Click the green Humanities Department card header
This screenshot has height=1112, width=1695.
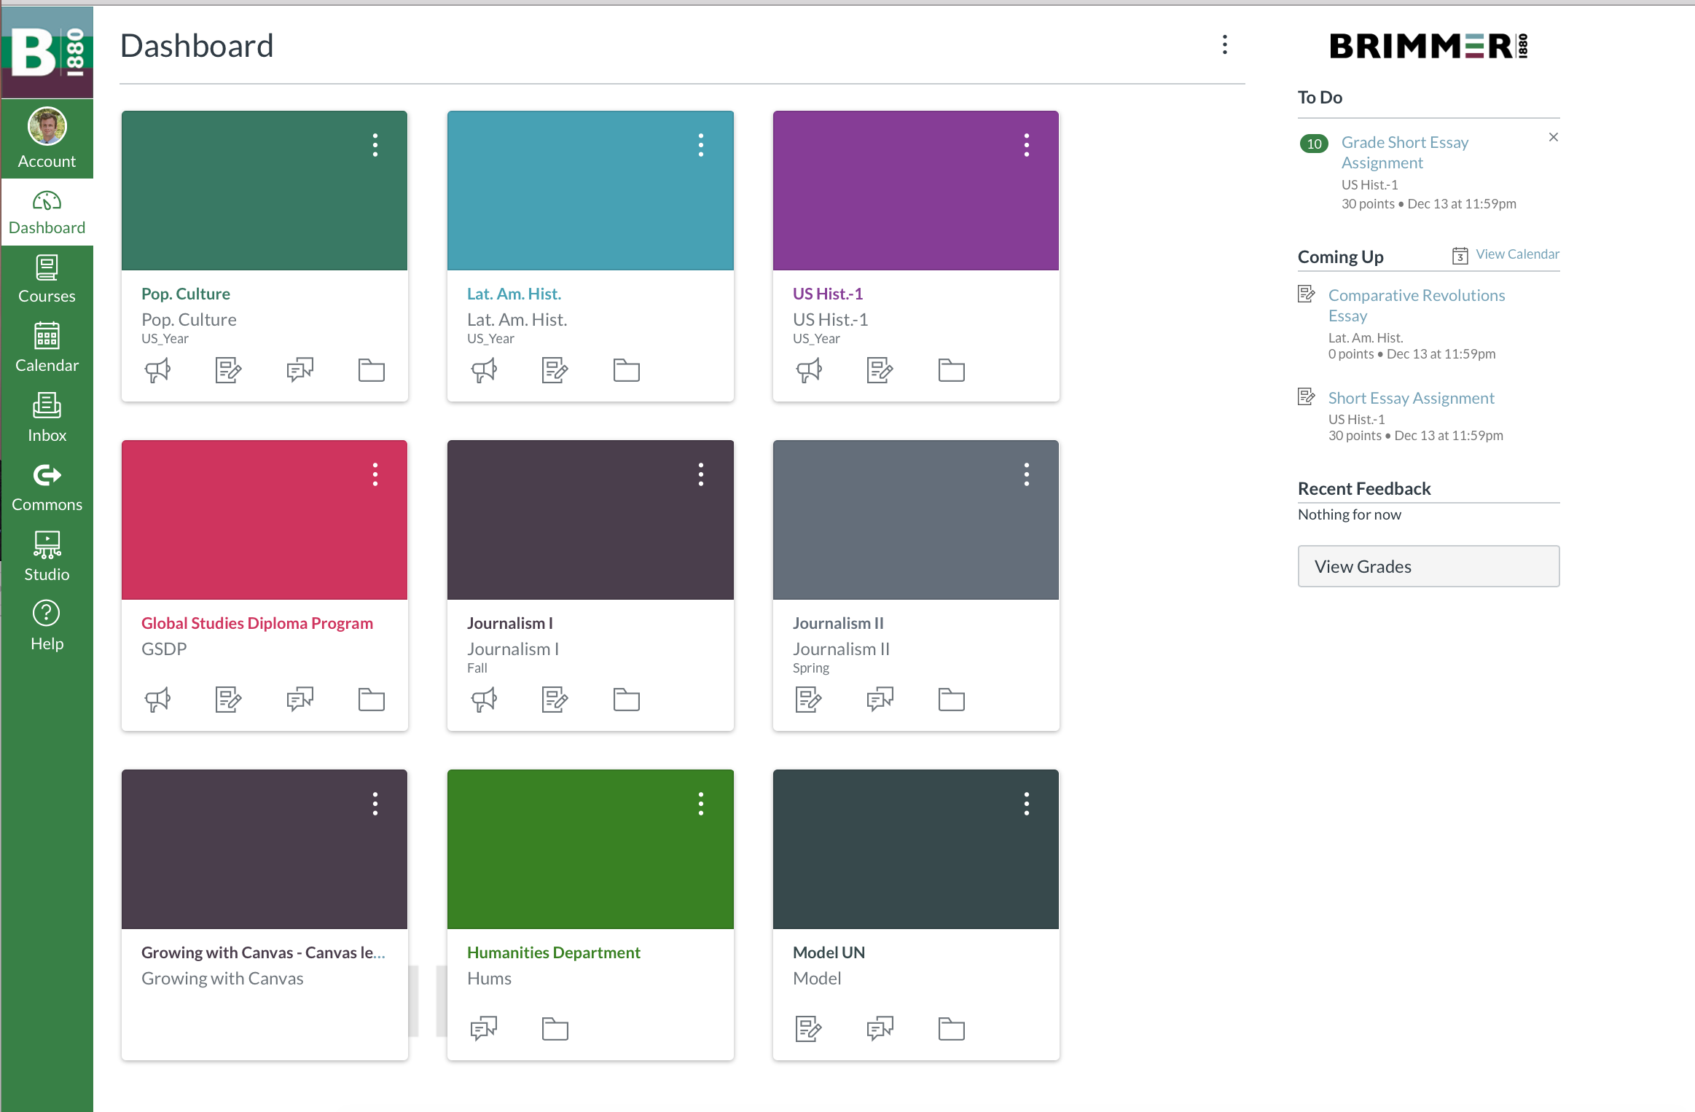coord(590,850)
